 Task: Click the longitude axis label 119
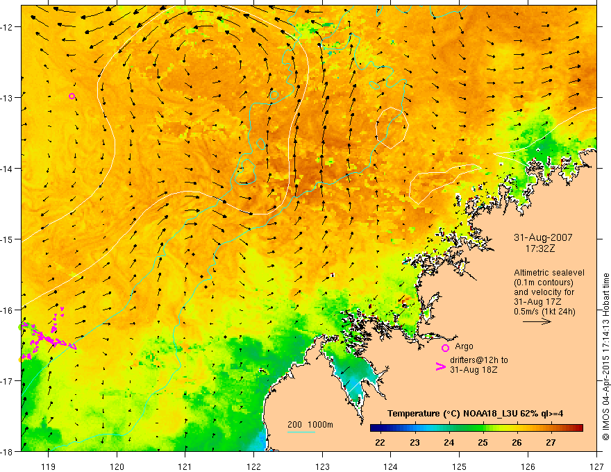pyautogui.click(x=49, y=466)
